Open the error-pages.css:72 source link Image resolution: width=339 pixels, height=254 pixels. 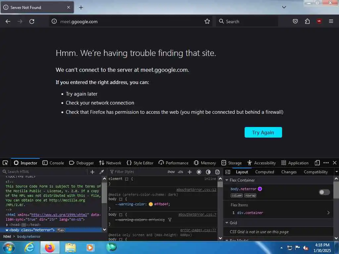tap(198, 230)
